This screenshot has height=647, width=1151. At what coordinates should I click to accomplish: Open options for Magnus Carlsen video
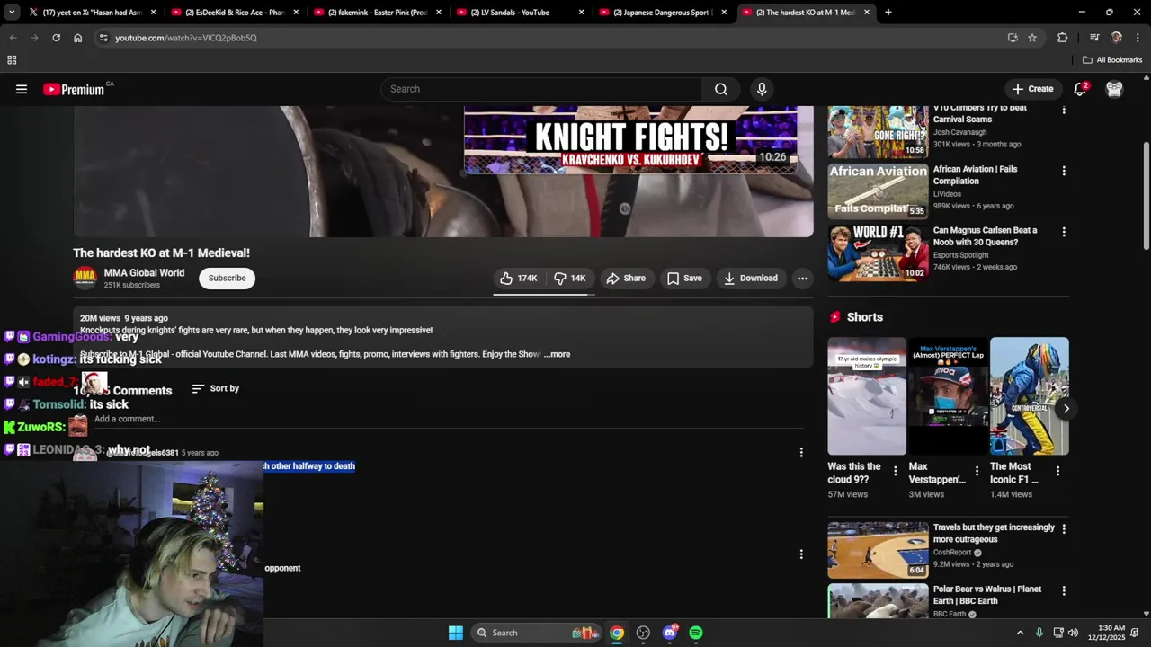[x=1064, y=232]
